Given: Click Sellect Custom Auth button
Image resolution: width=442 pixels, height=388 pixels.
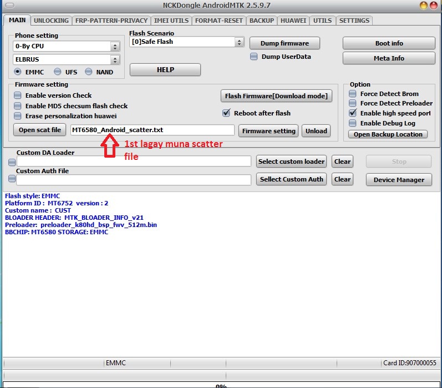Looking at the screenshot, I should pyautogui.click(x=292, y=179).
